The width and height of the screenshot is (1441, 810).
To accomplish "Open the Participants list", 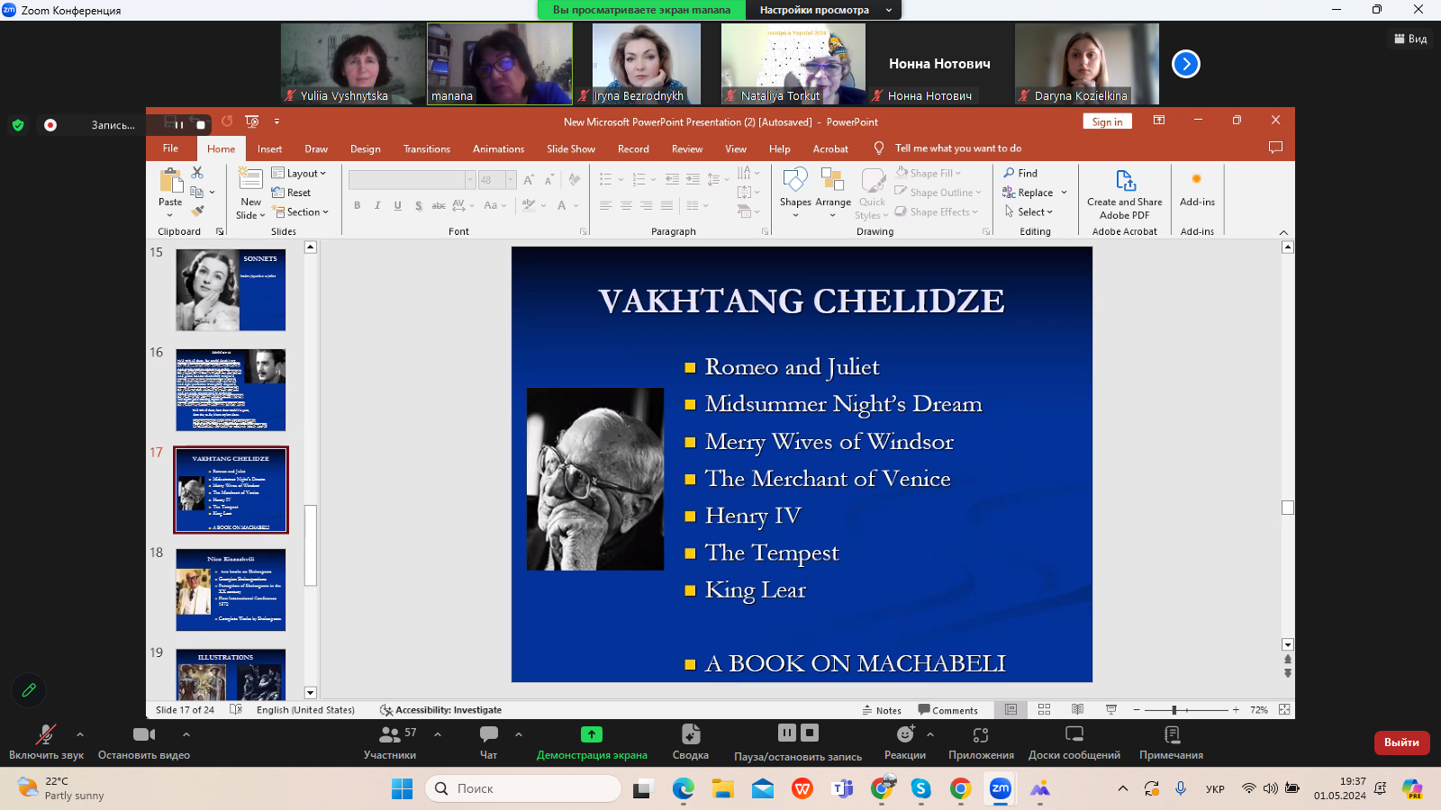I will tap(390, 742).
